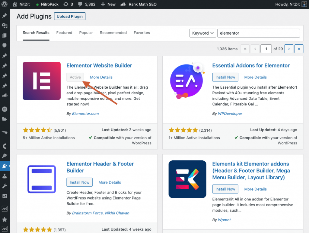Image resolution: width=309 pixels, height=233 pixels.
Task: Open Settings sliders icon in sidebar
Action: (5, 196)
